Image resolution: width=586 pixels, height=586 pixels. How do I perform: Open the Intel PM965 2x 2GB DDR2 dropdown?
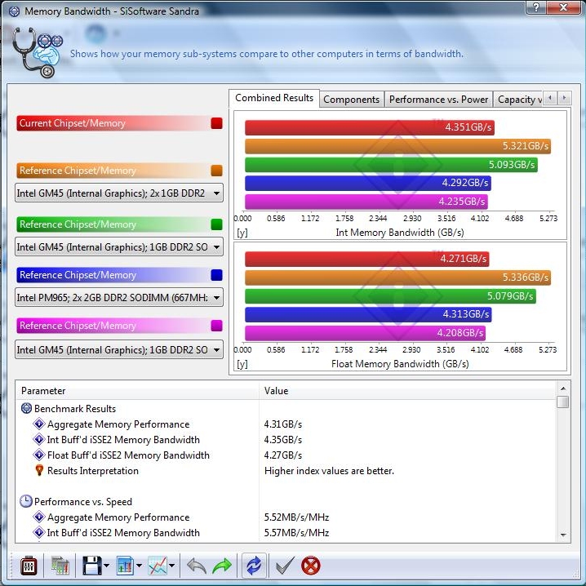point(119,297)
